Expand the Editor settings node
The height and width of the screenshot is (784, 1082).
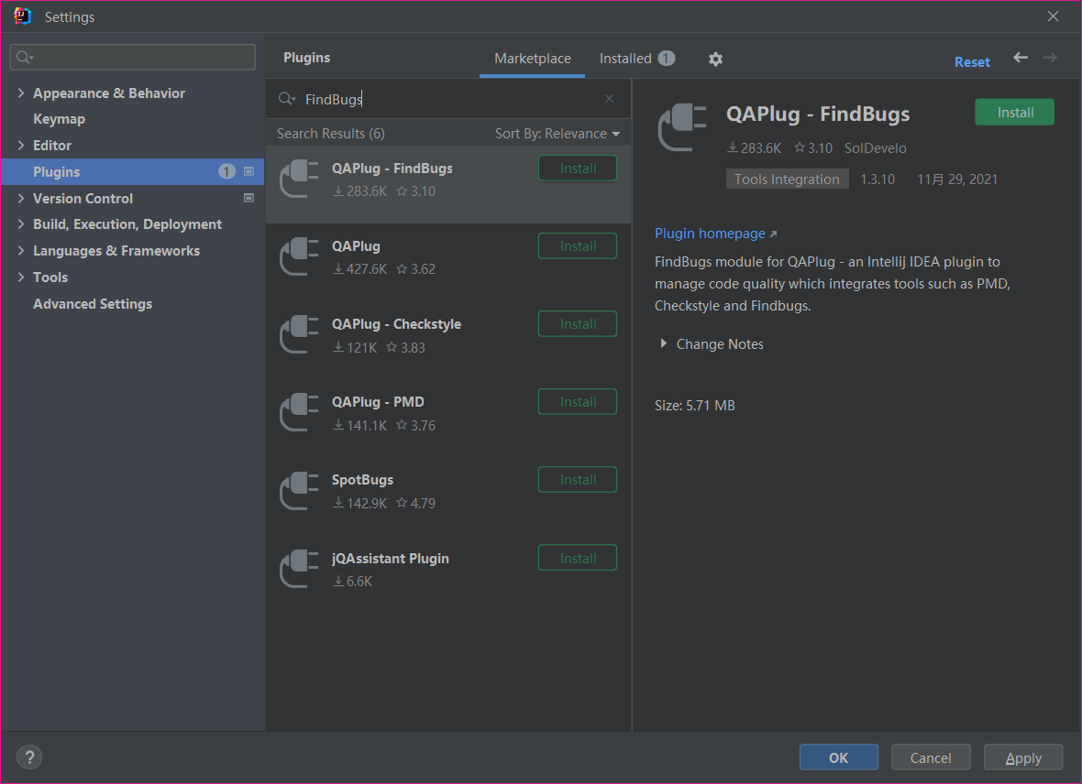point(21,145)
